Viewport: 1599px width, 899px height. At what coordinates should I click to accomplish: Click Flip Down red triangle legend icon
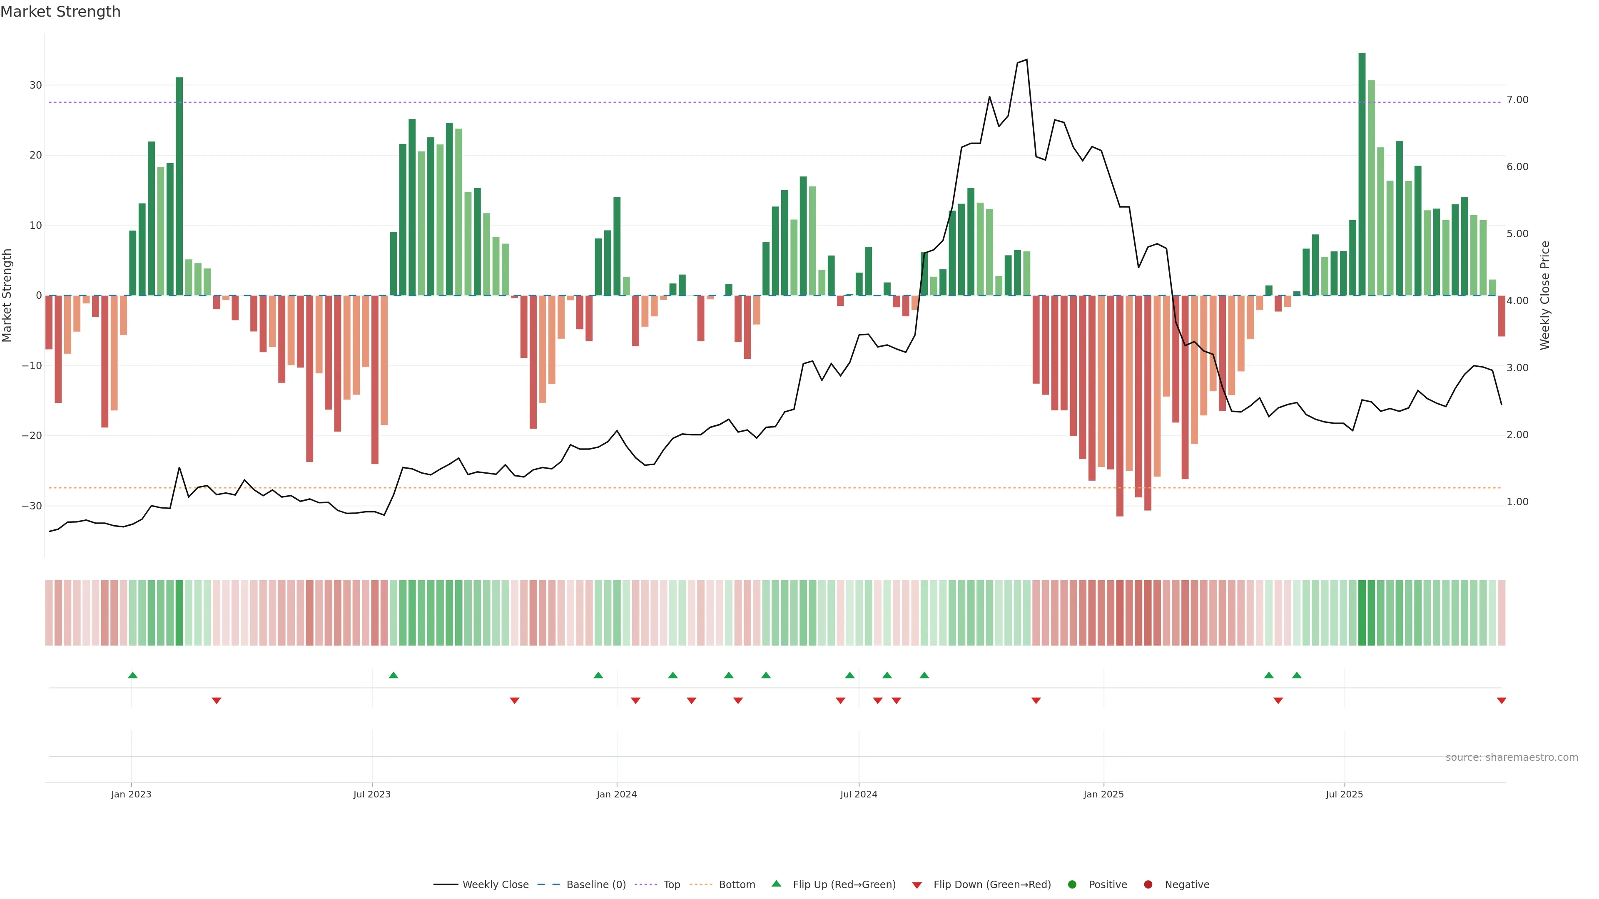pyautogui.click(x=917, y=885)
